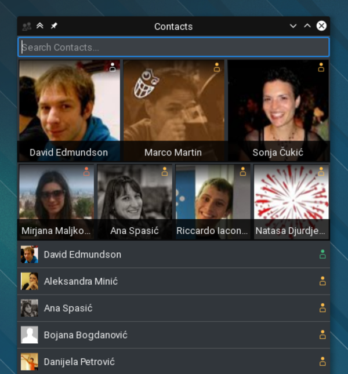Select Aleksandra Minić in the list
Image resolution: width=348 pixels, height=374 pixels.
(x=173, y=281)
